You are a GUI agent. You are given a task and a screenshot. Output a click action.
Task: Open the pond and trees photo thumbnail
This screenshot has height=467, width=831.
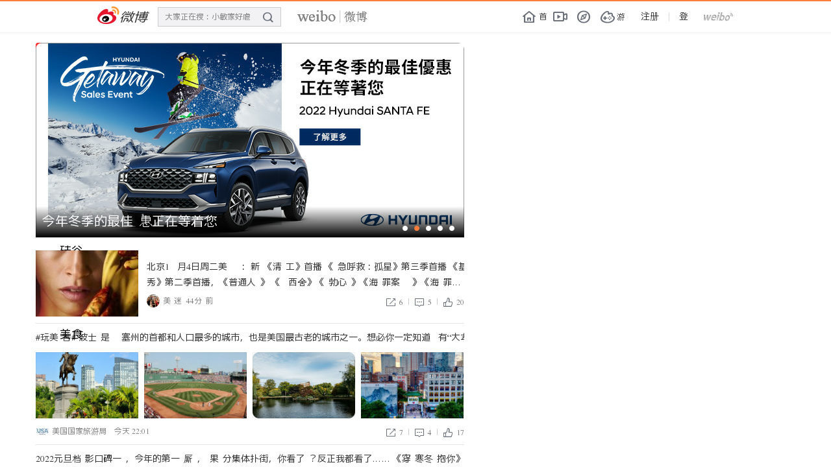coord(304,385)
